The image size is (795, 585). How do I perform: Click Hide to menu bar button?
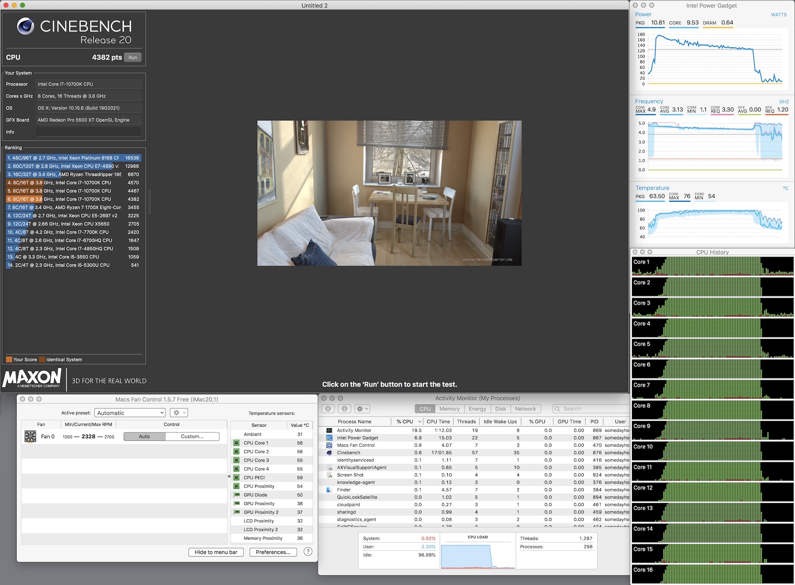[x=216, y=552]
